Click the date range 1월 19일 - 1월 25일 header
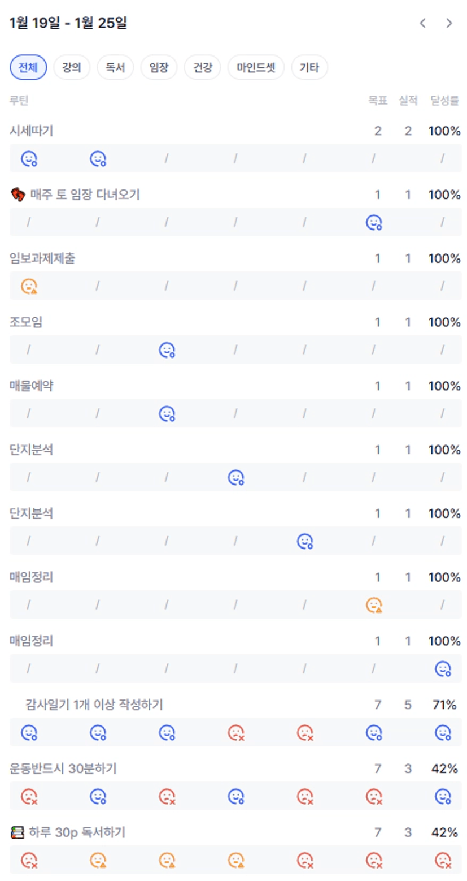Viewport: 467px width, 881px height. (68, 23)
